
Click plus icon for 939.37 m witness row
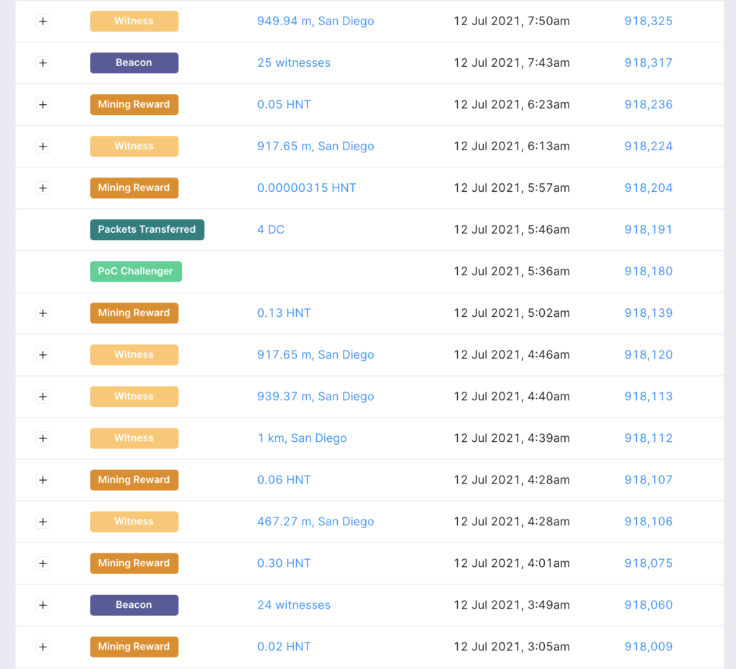click(43, 397)
